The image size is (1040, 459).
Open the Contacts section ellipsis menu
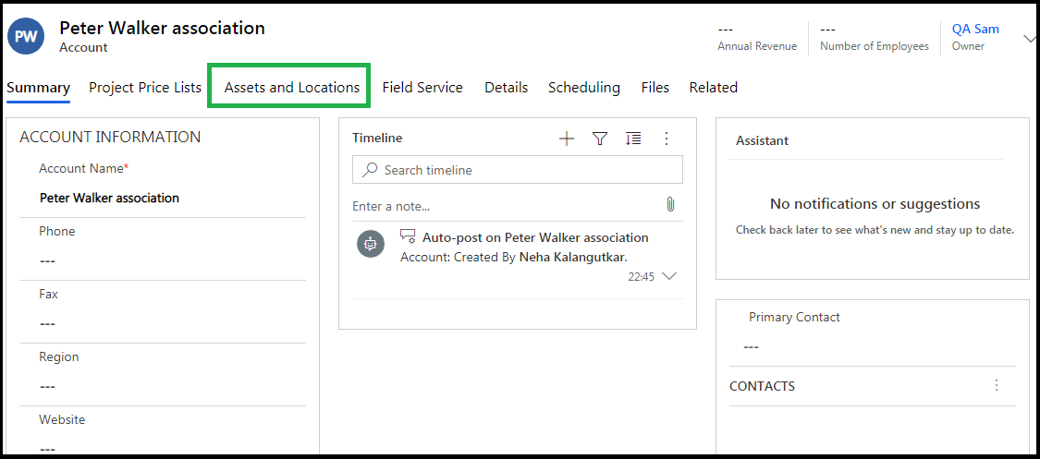[x=996, y=385]
